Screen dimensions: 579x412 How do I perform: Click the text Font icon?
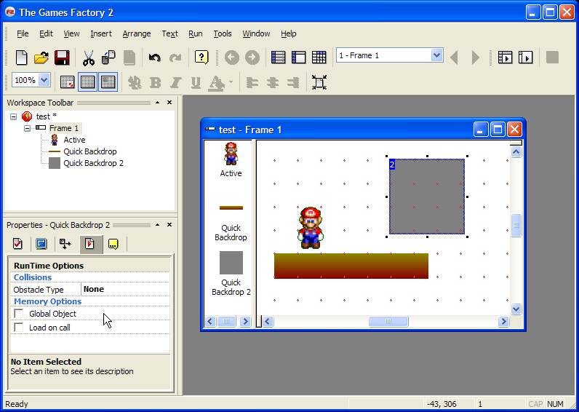coord(135,82)
